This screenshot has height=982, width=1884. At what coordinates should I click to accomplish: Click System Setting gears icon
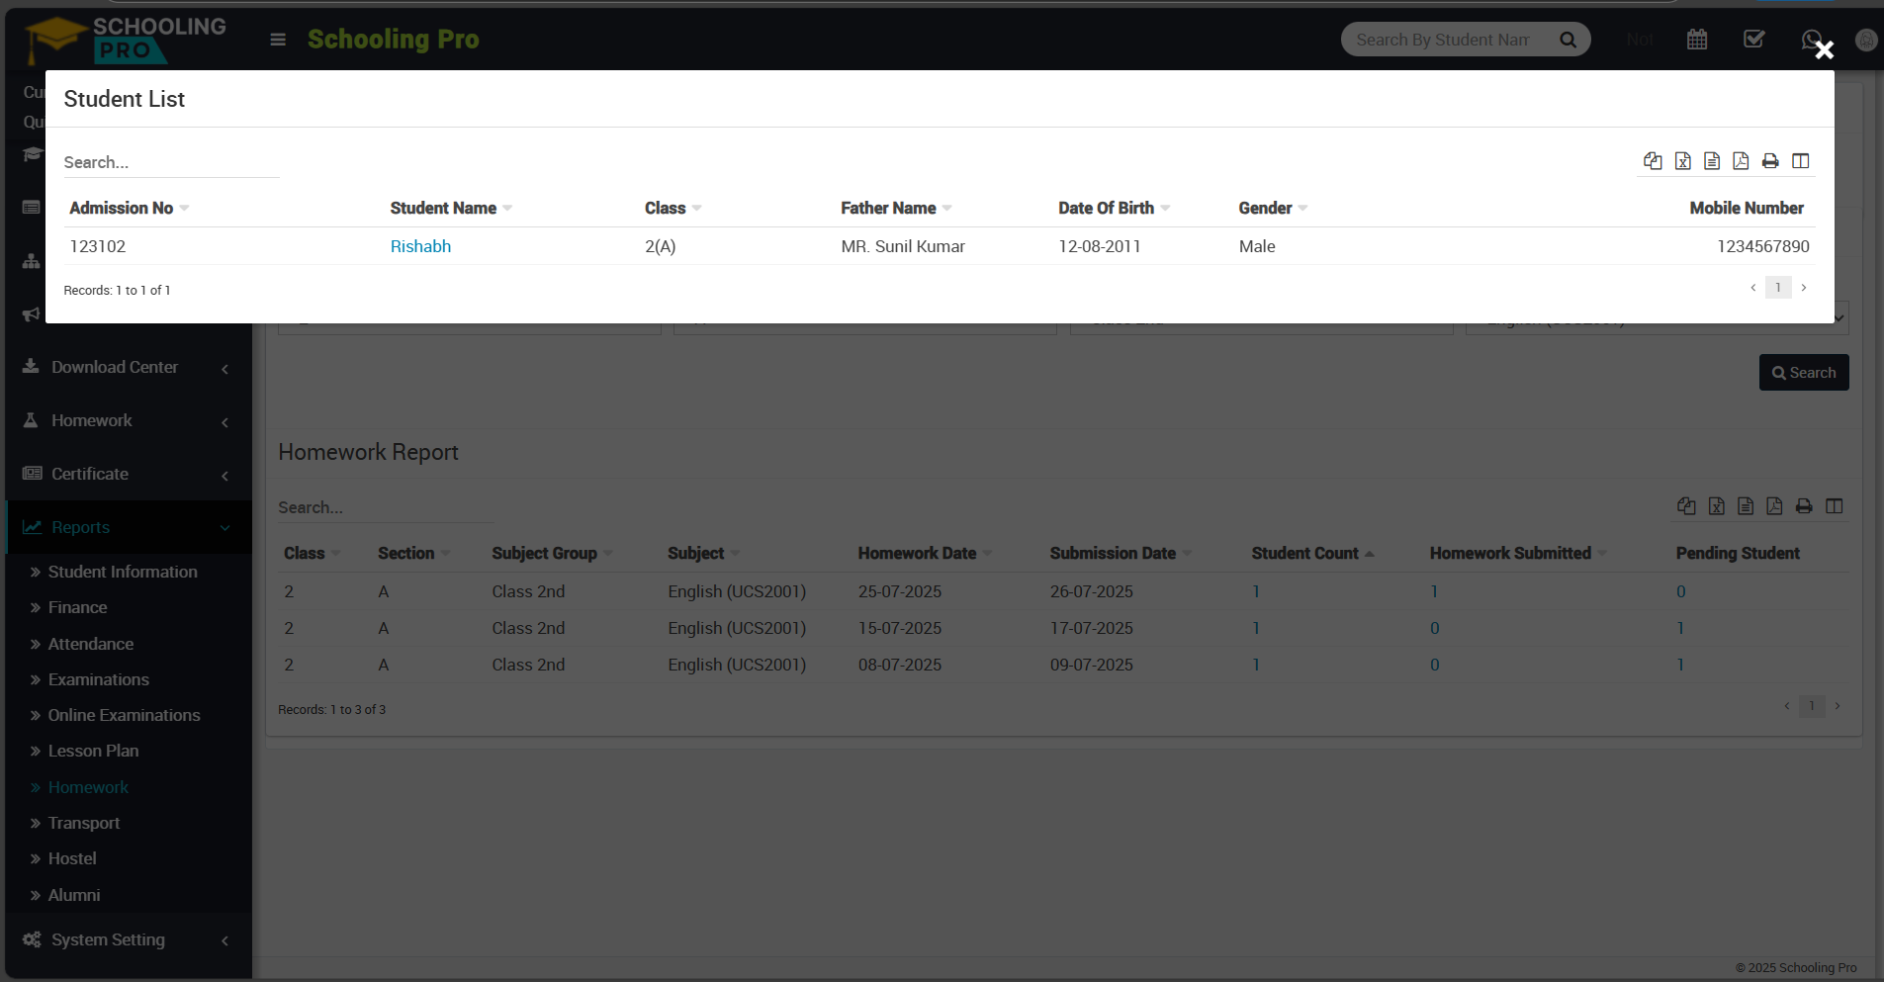(x=32, y=939)
